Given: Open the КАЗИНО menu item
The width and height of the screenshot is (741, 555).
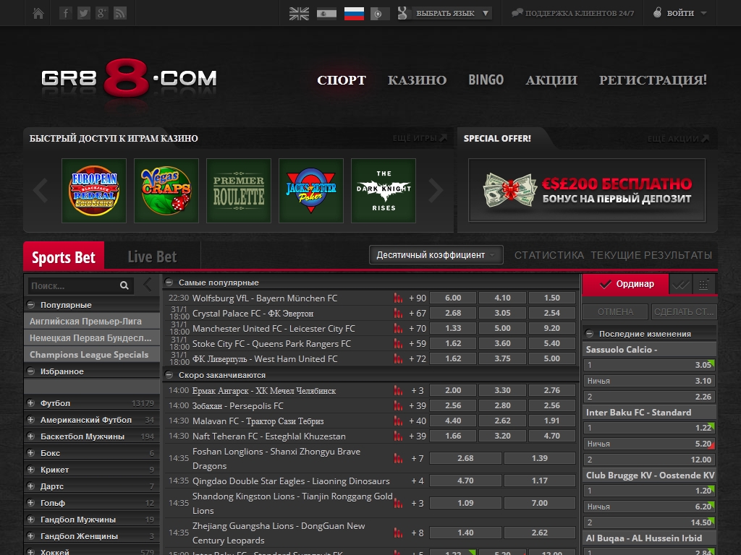Looking at the screenshot, I should (417, 80).
